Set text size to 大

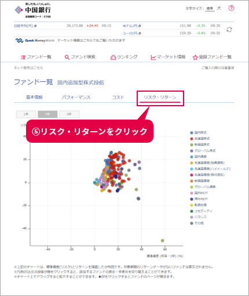point(219,8)
